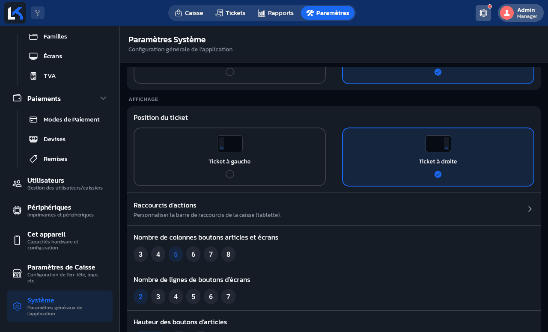Image resolution: width=548 pixels, height=332 pixels.
Task: Click the Ticket à gauche layout thumbnail
Action: tap(230, 144)
